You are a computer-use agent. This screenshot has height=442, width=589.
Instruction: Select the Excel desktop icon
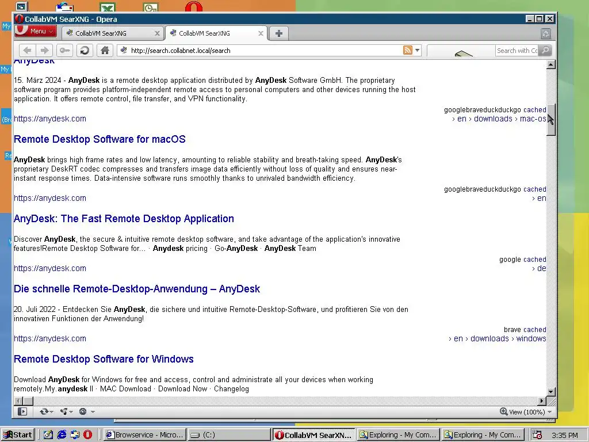pos(108,6)
